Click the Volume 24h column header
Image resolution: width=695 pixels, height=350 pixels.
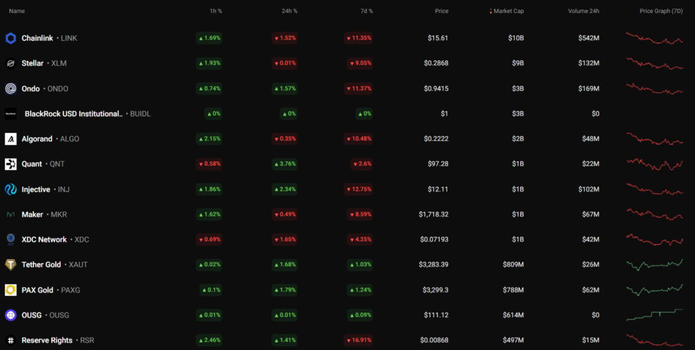click(x=584, y=11)
